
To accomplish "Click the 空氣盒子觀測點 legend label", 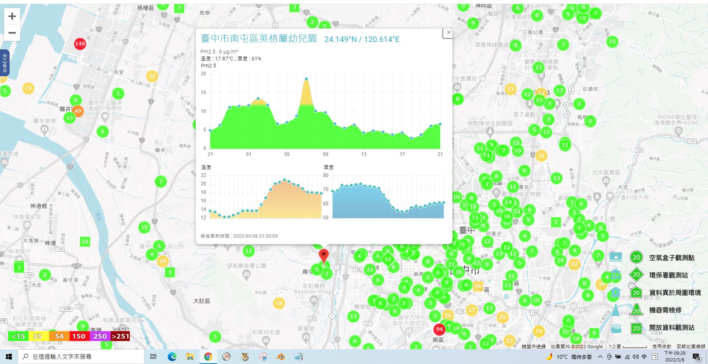I will pyautogui.click(x=672, y=258).
